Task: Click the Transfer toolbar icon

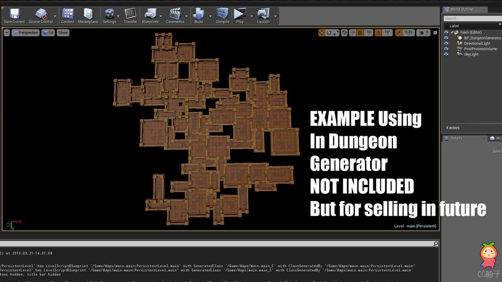Action: (x=130, y=16)
